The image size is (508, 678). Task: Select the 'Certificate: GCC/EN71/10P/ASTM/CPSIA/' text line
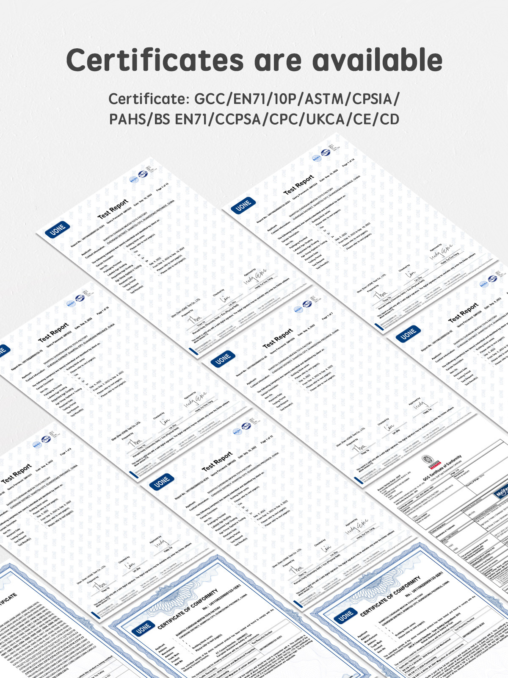[x=254, y=99]
